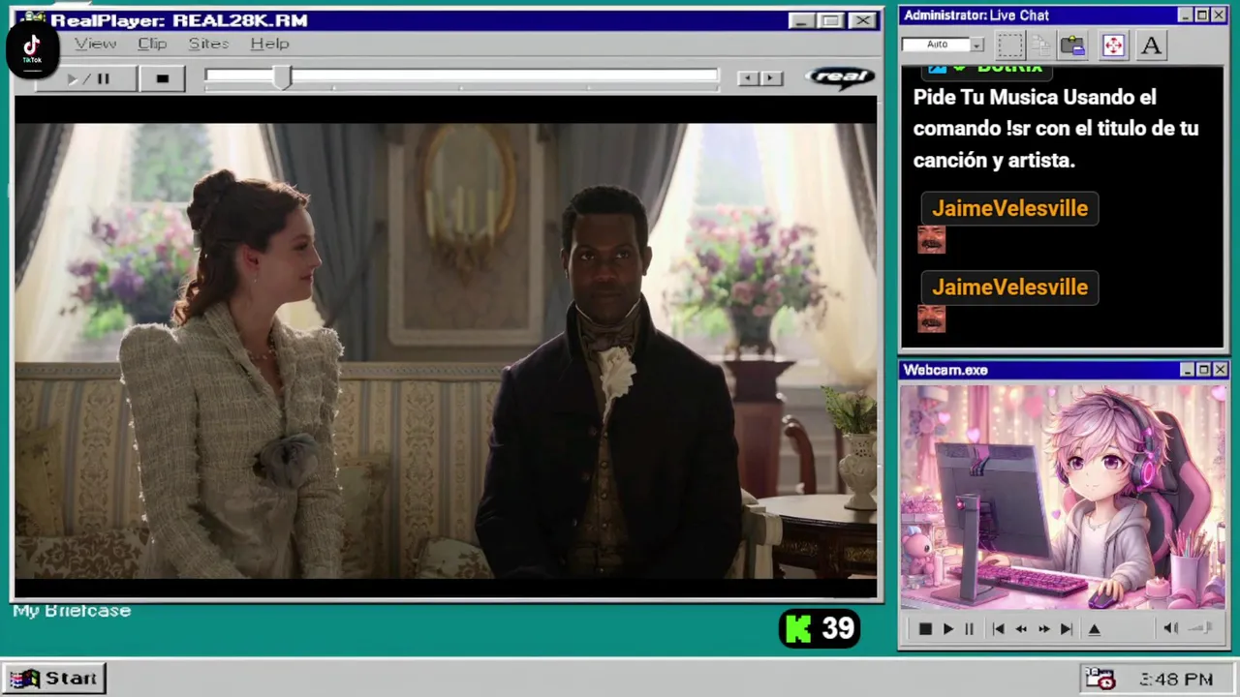Click the Webcam.exe volume slider
This screenshot has height=697, width=1240.
1201,628
